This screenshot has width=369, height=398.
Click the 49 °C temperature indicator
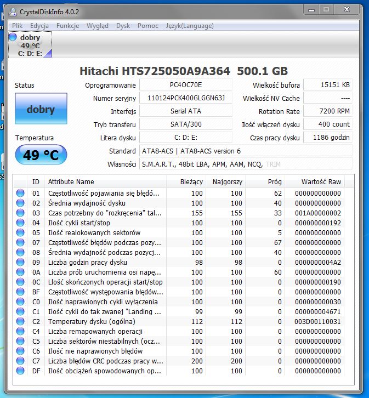point(41,155)
